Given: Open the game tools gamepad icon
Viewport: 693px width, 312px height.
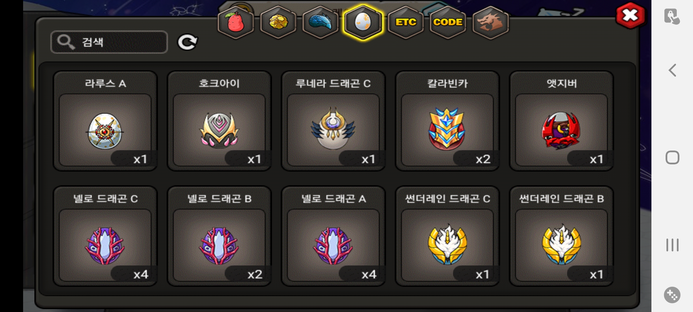Looking at the screenshot, I should click(x=672, y=295).
